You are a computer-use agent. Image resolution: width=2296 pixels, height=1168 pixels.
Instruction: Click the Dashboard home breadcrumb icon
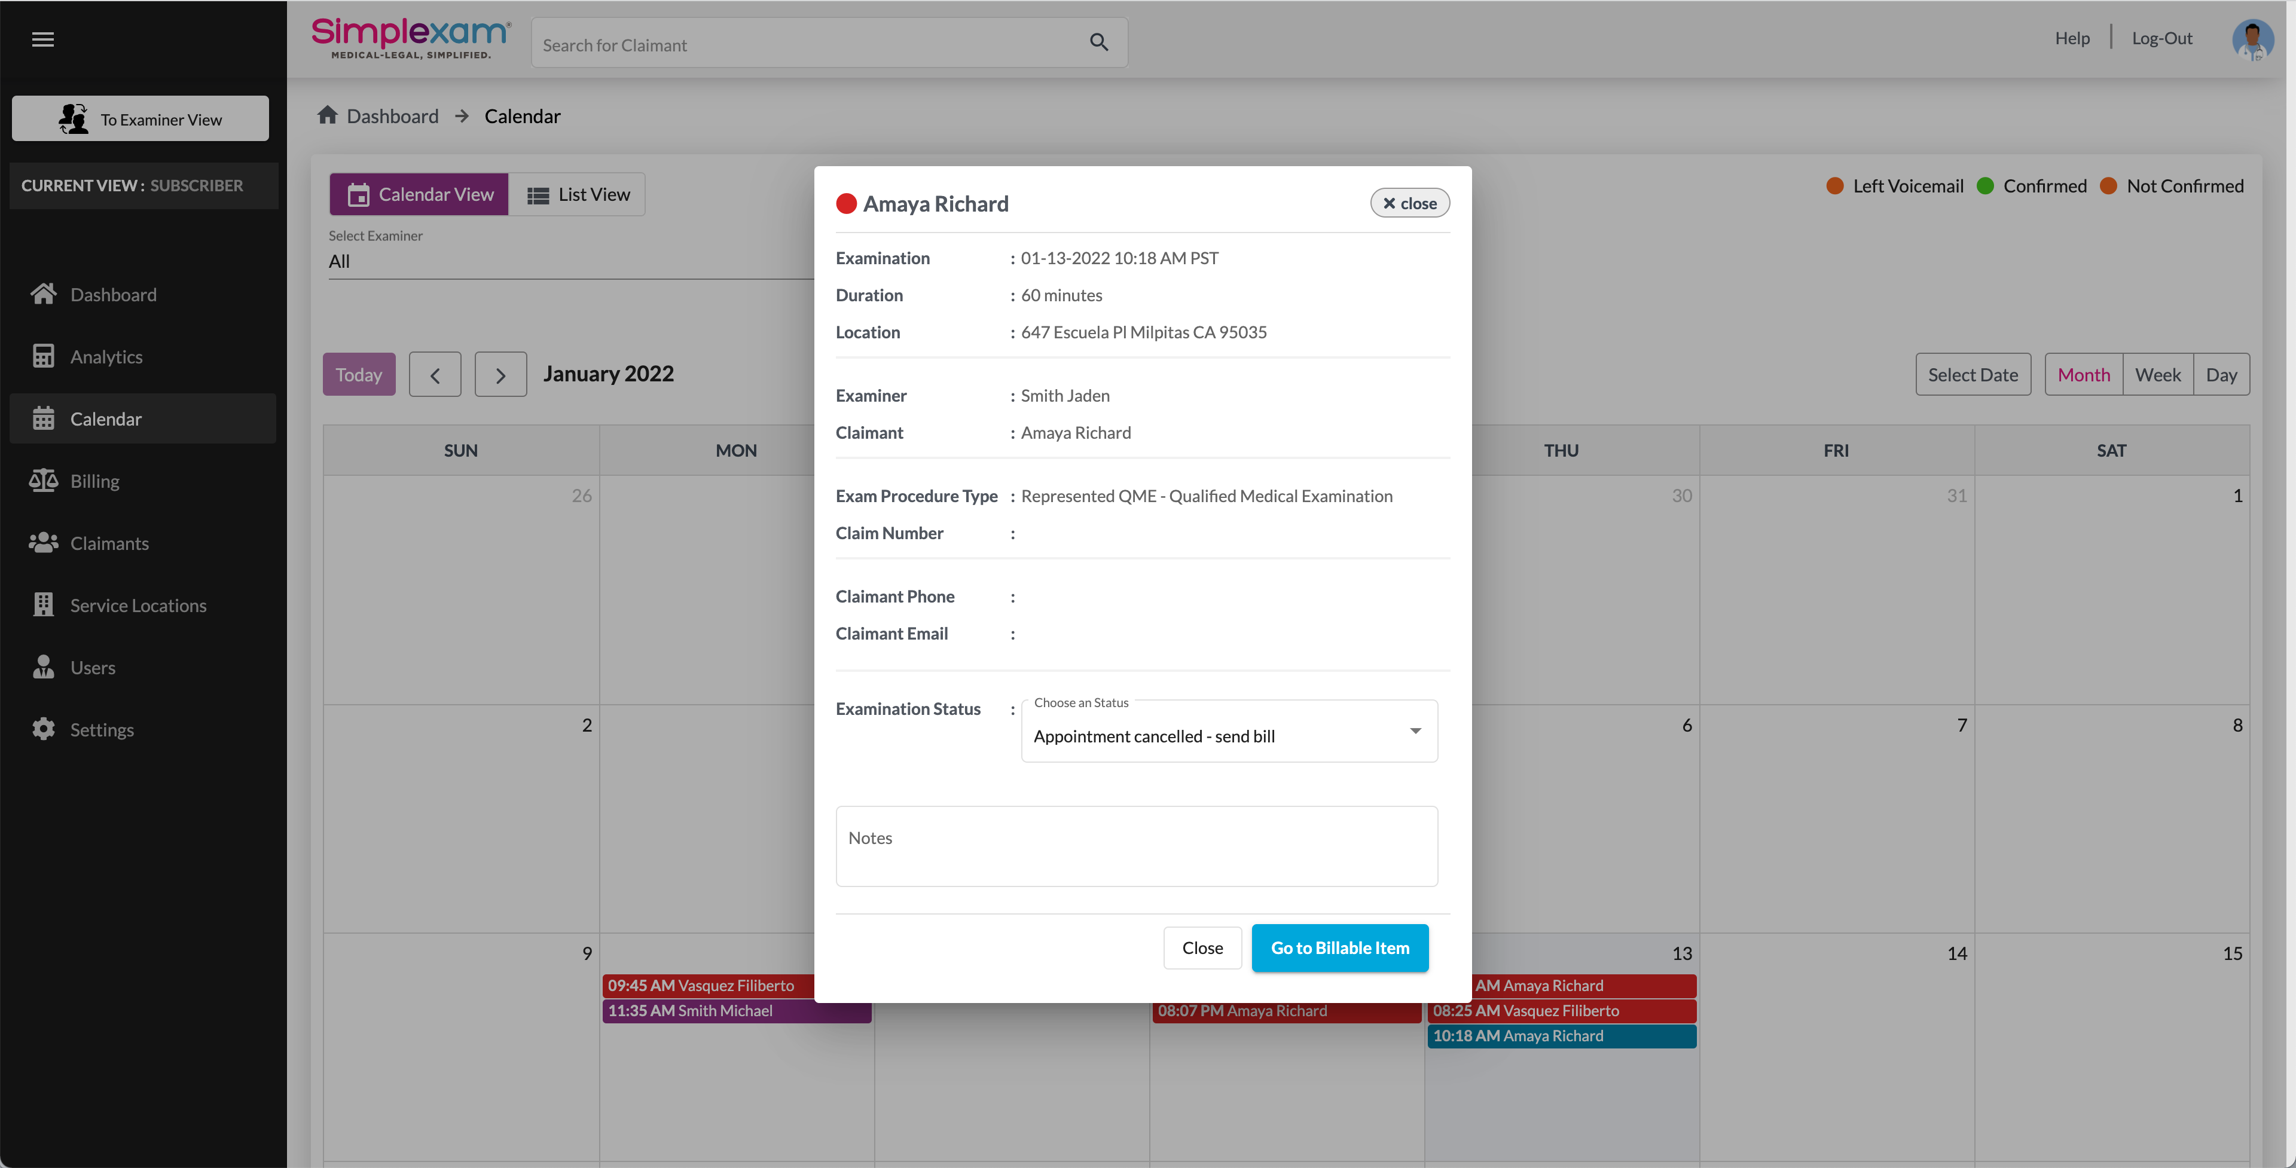point(327,116)
